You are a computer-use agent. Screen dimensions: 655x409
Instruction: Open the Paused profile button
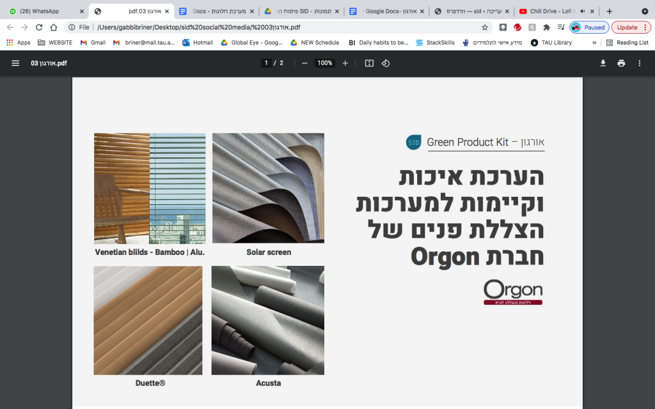[x=589, y=27]
